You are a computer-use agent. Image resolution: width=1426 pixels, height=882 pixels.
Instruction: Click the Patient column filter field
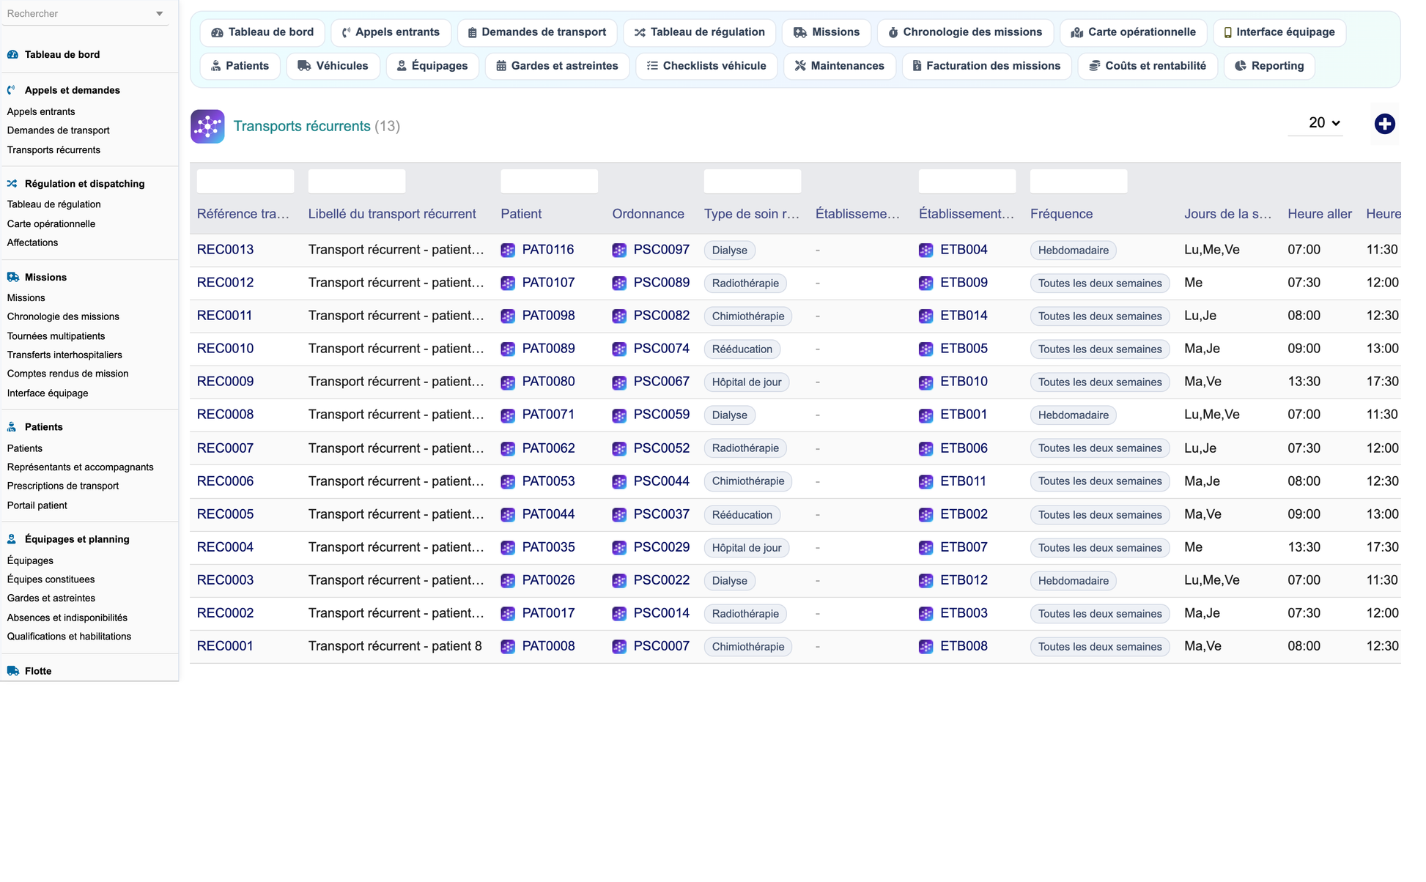[550, 181]
